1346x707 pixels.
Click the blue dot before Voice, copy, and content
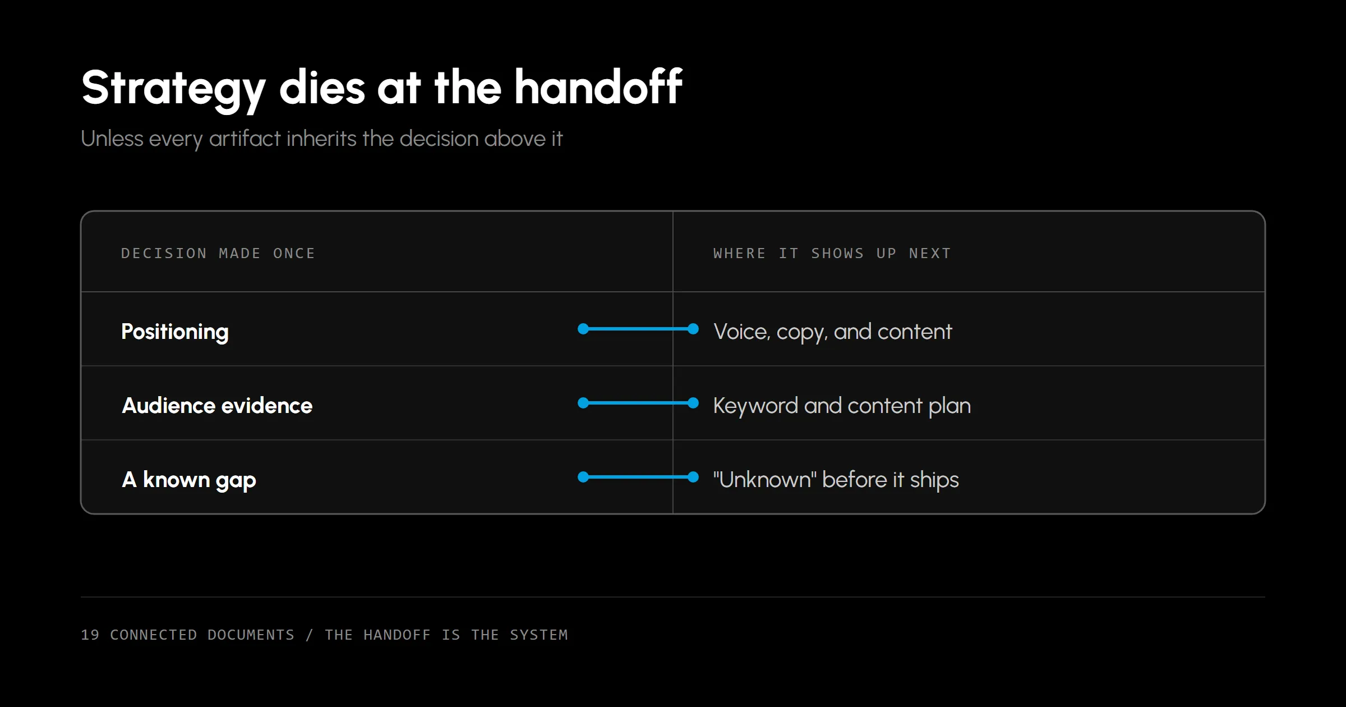pyautogui.click(x=693, y=329)
